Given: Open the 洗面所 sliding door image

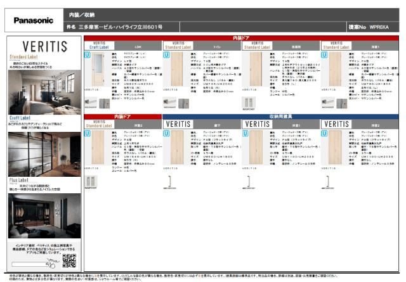Looking at the screenshot, I should (256, 69).
